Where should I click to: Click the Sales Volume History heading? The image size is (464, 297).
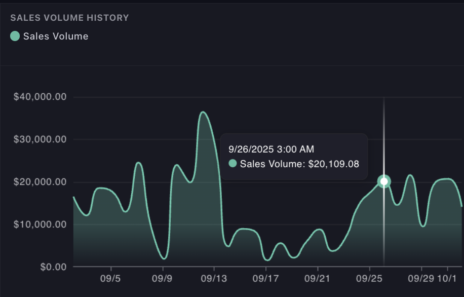69,18
